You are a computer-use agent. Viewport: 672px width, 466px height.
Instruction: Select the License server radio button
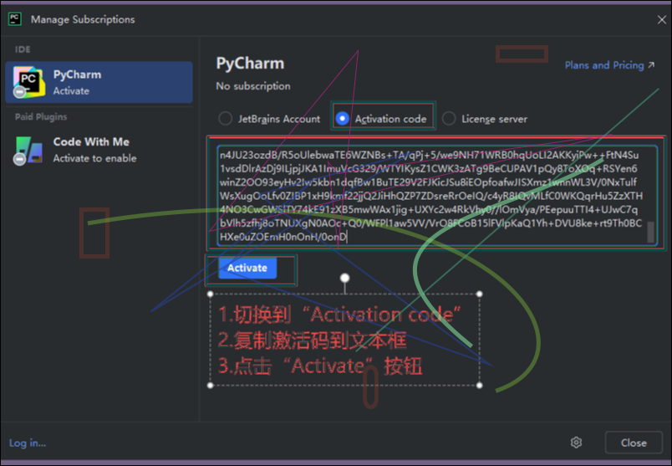pos(449,119)
